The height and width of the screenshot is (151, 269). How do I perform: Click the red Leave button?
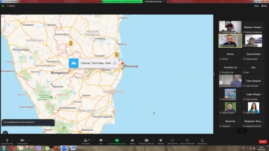[262, 141]
